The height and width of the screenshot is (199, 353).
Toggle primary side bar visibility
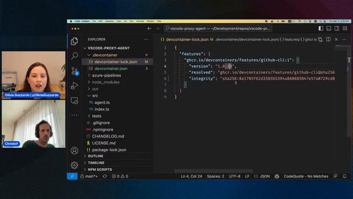tap(321, 28)
